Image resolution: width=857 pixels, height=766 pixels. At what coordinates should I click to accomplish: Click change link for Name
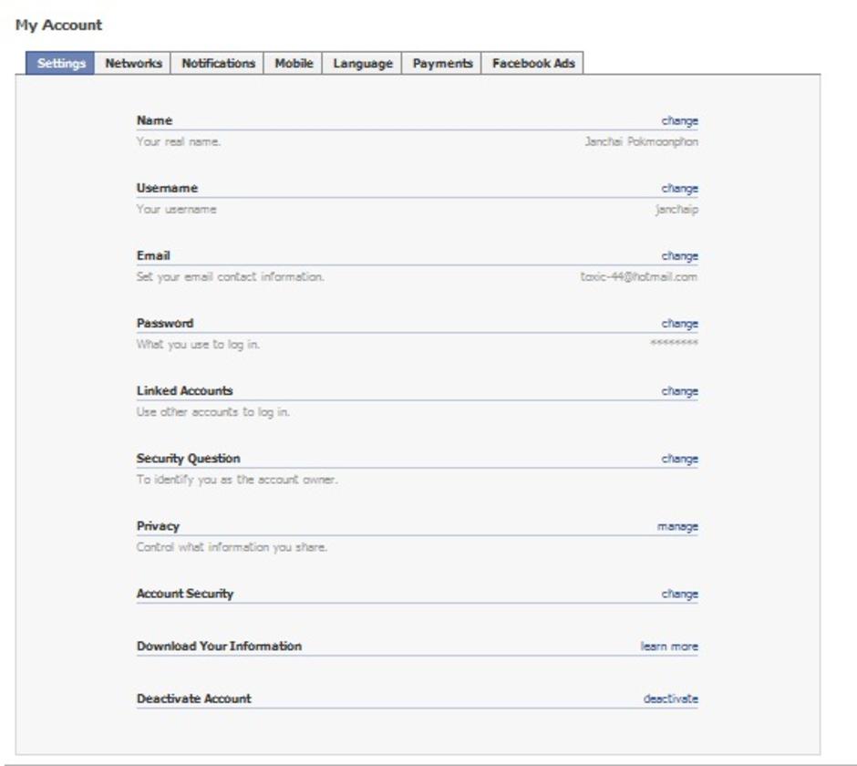[679, 121]
